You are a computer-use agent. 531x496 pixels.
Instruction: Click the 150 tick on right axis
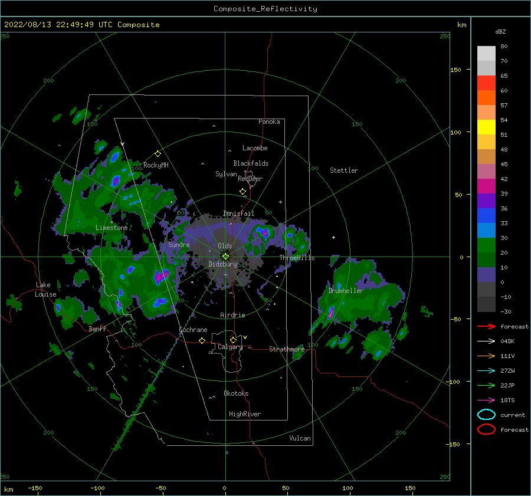(456, 70)
